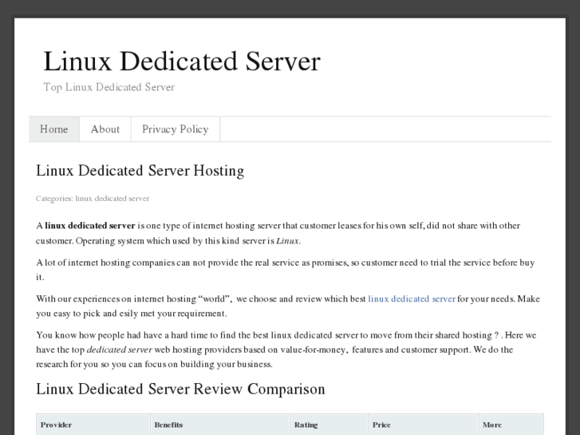Select the Rating column header
This screenshot has height=435, width=580.
tap(329, 425)
